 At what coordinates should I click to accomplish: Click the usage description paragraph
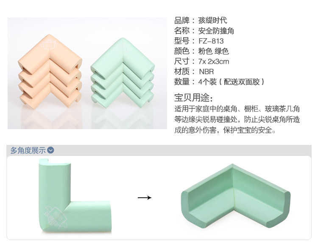tap(237, 119)
